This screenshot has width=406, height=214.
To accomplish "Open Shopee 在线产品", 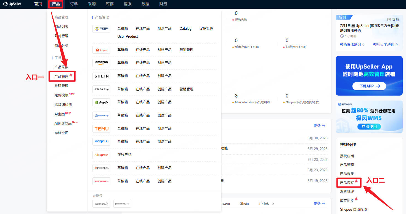I will point(143,50).
